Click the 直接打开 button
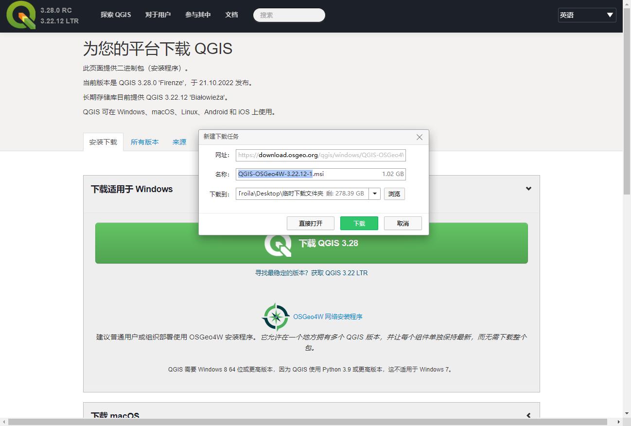The height and width of the screenshot is (426, 631). point(311,223)
